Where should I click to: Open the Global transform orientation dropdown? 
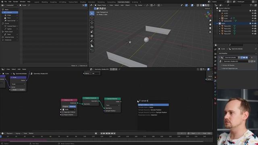[x=140, y=5]
